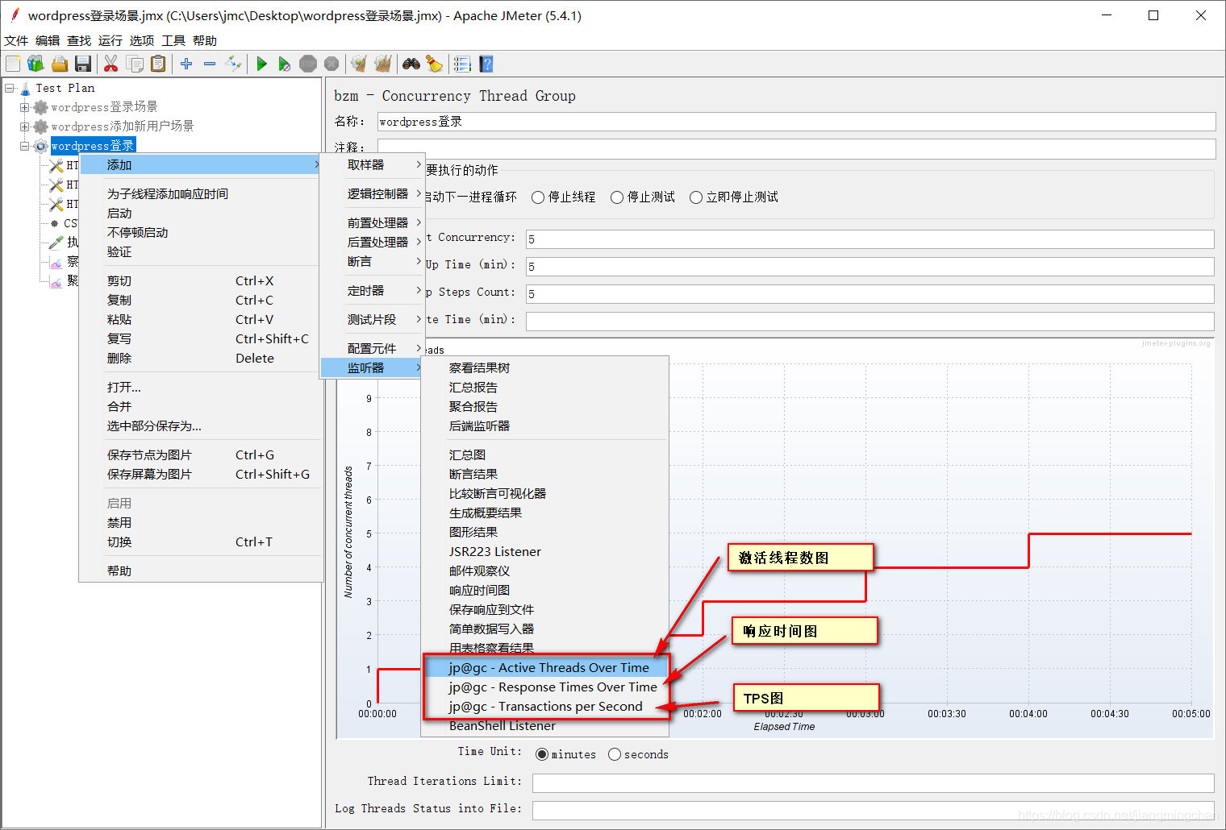Open the Templates toolbar icon
The width and height of the screenshot is (1226, 830).
point(35,64)
